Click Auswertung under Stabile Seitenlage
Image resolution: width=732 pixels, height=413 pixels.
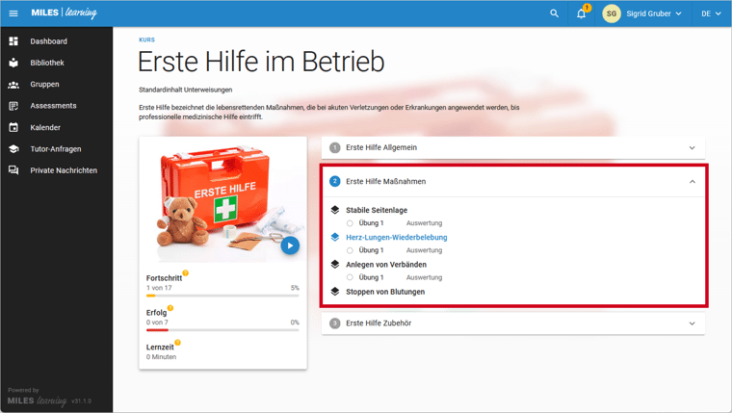click(x=424, y=223)
